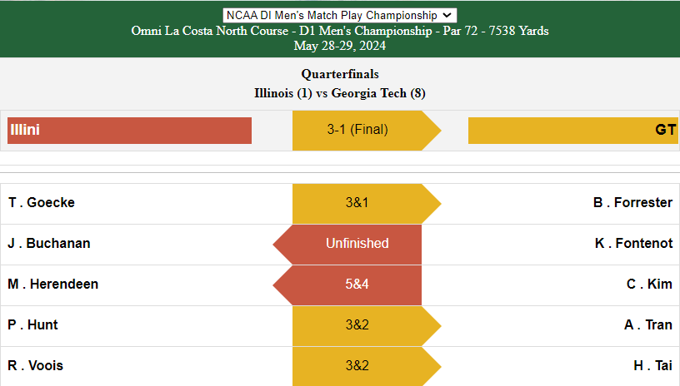Screen dimensions: 680x386
Task: Select player H. Tai
Action: [652, 365]
